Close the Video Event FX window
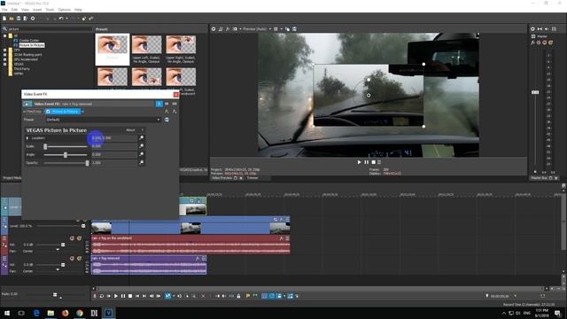567x319 pixels. 175,95
